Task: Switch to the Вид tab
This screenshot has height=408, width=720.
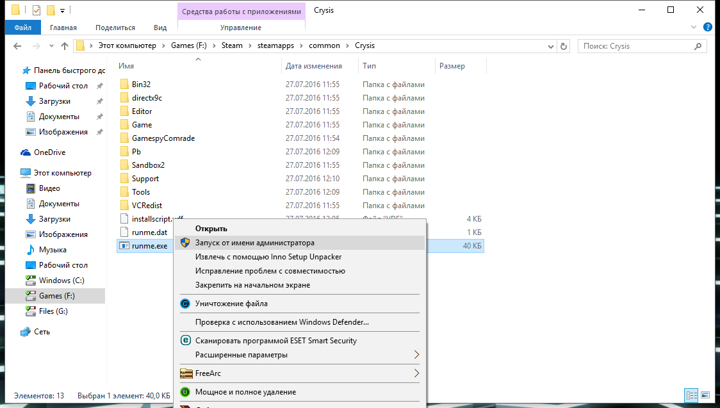Action: coord(160,28)
